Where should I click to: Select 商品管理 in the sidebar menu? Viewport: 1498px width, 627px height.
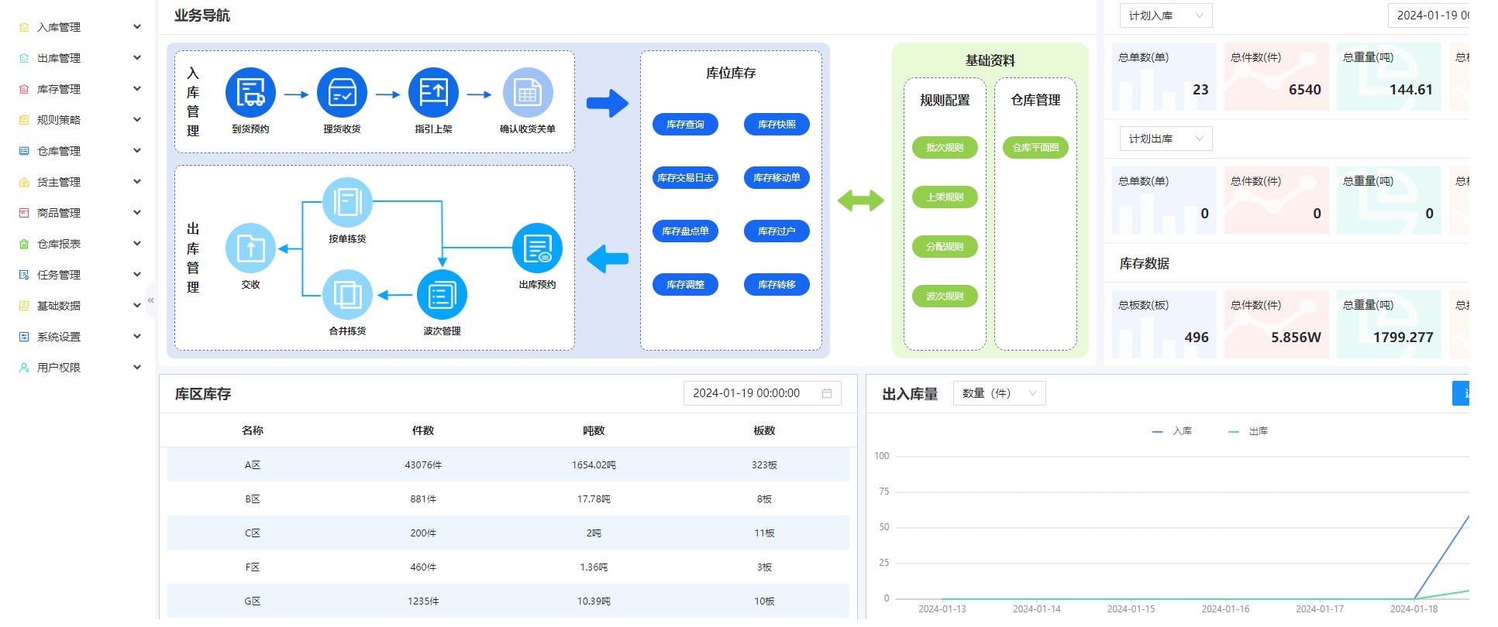tap(59, 213)
